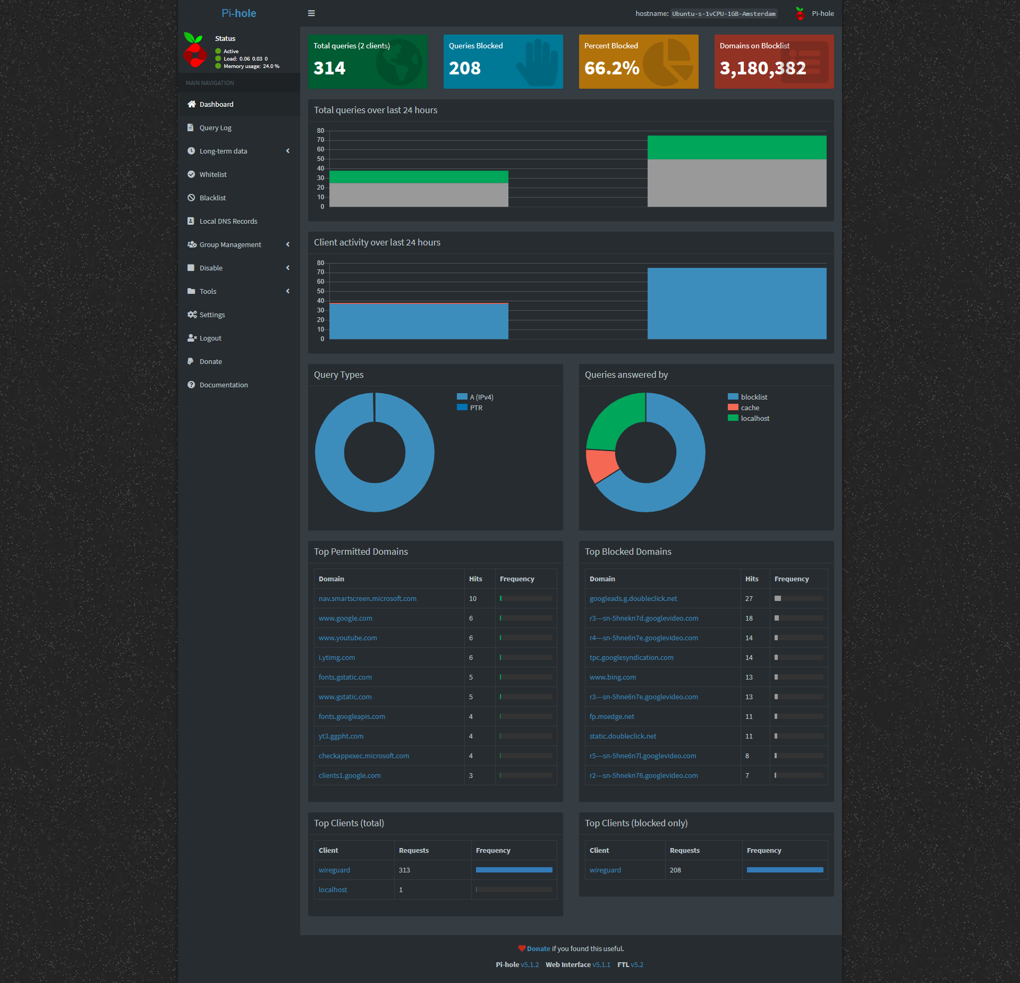Click the Total queries card

pyautogui.click(x=368, y=62)
